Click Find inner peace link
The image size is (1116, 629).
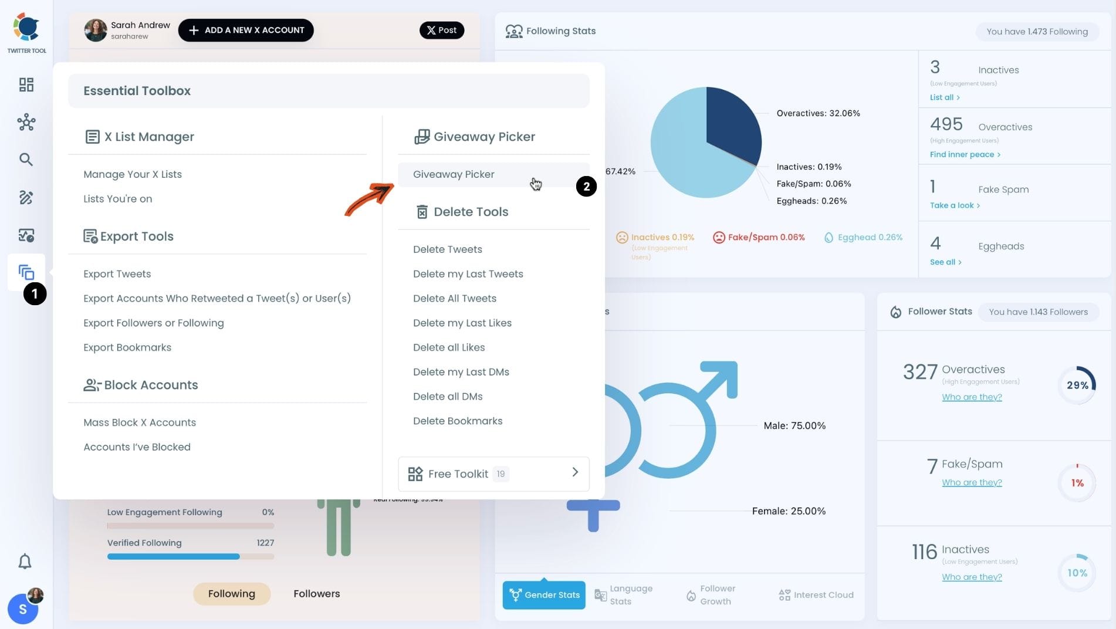965,154
